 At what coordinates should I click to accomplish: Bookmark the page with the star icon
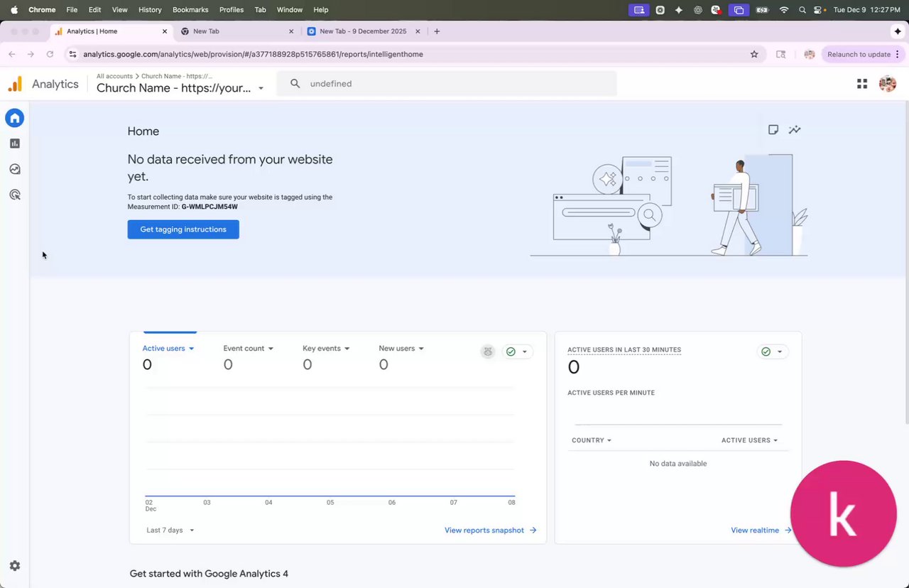[754, 54]
